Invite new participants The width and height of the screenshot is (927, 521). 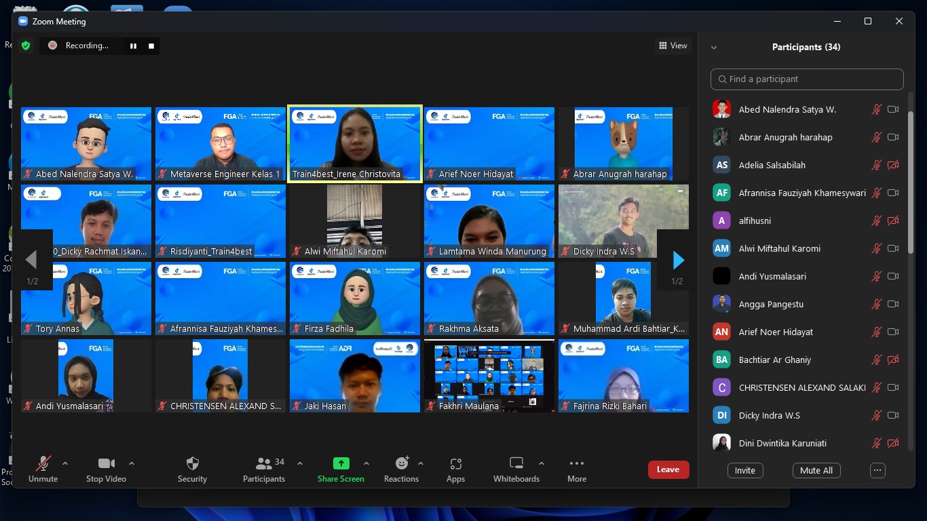745,470
